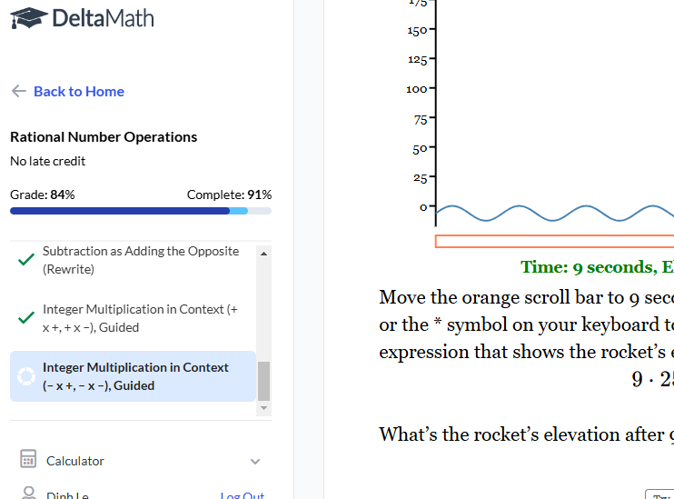Open Integer Multiplication in Context (+ x +, + x −)
The height and width of the screenshot is (499, 674).
coord(141,318)
